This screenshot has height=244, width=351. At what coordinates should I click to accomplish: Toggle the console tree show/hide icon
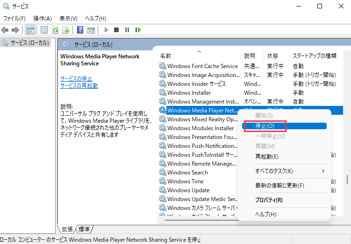coord(30,30)
